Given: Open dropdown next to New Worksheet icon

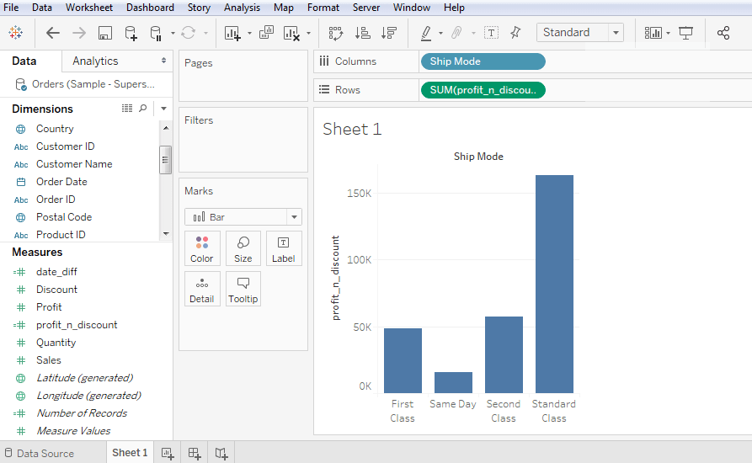Looking at the screenshot, I should [x=249, y=33].
